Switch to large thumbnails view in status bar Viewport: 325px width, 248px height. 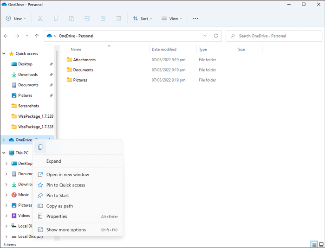321,244
